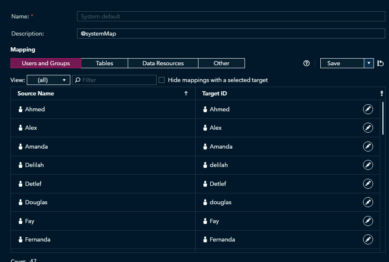Screen dimensions: 389x262
Task: Click the user icon next to Alex
Action: tap(20, 128)
